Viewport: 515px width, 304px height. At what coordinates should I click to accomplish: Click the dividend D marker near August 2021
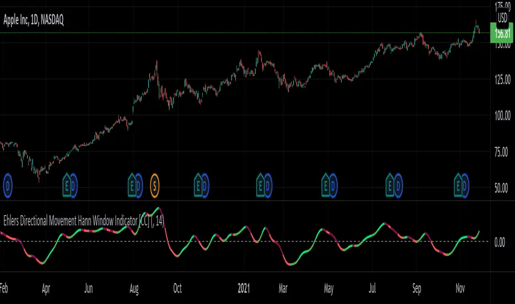click(398, 186)
